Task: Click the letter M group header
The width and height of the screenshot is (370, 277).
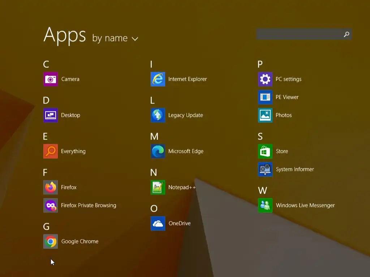Action: 154,136
